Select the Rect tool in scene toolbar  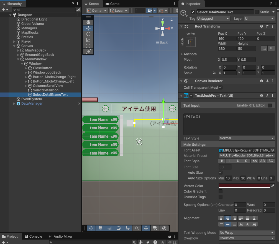(x=88, y=46)
